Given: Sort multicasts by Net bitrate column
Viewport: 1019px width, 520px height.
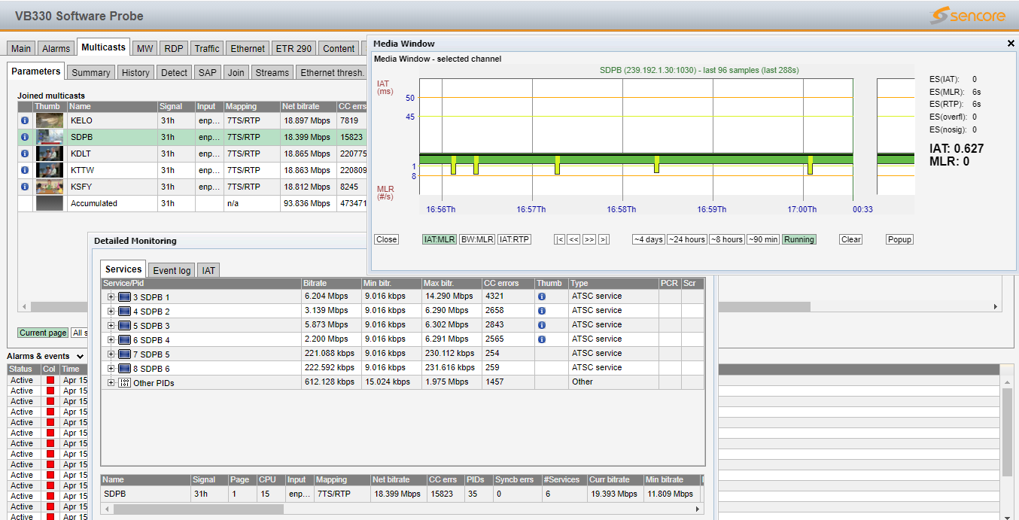Looking at the screenshot, I should coord(308,107).
